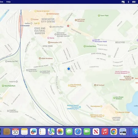Image resolution: width=138 pixels, height=138 pixels.
Task: Check the battery icon in the menu bar
Action: [134, 2]
